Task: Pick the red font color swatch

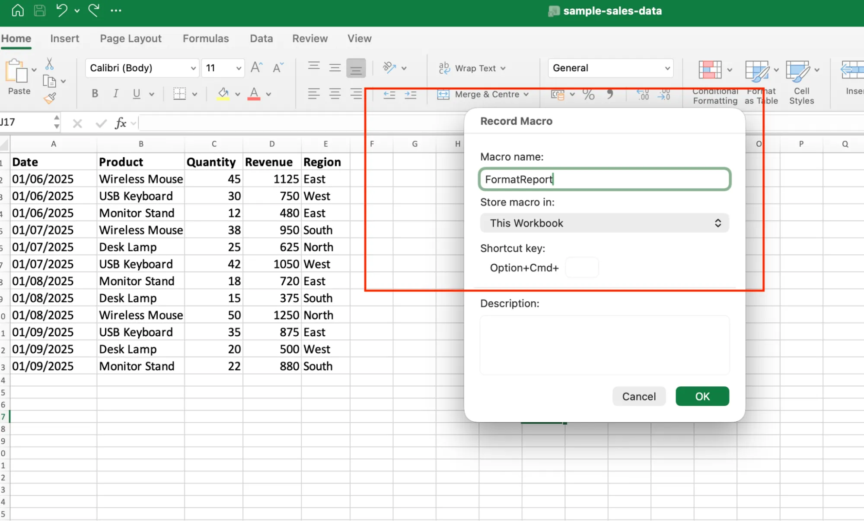Action: (254, 98)
